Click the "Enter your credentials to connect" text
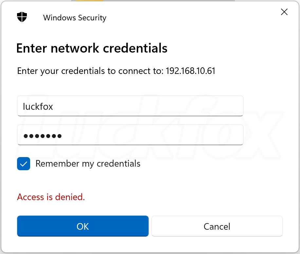 tap(90, 71)
